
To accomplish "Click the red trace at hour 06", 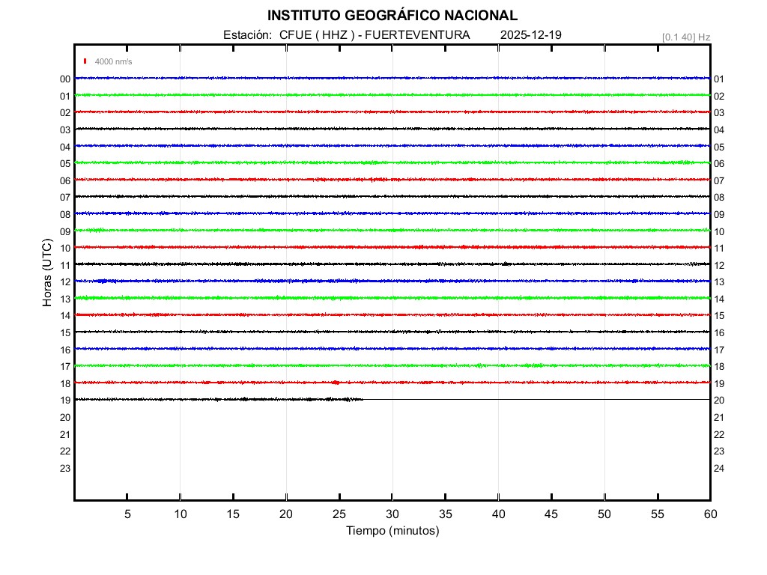I will tap(392, 180).
